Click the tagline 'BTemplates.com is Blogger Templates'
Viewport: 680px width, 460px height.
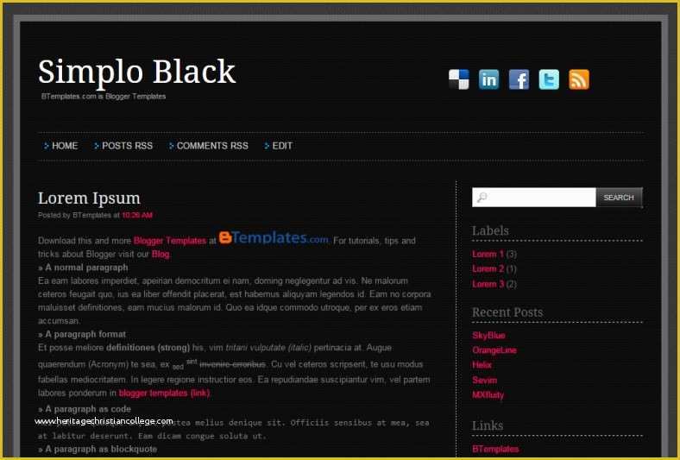coord(104,97)
